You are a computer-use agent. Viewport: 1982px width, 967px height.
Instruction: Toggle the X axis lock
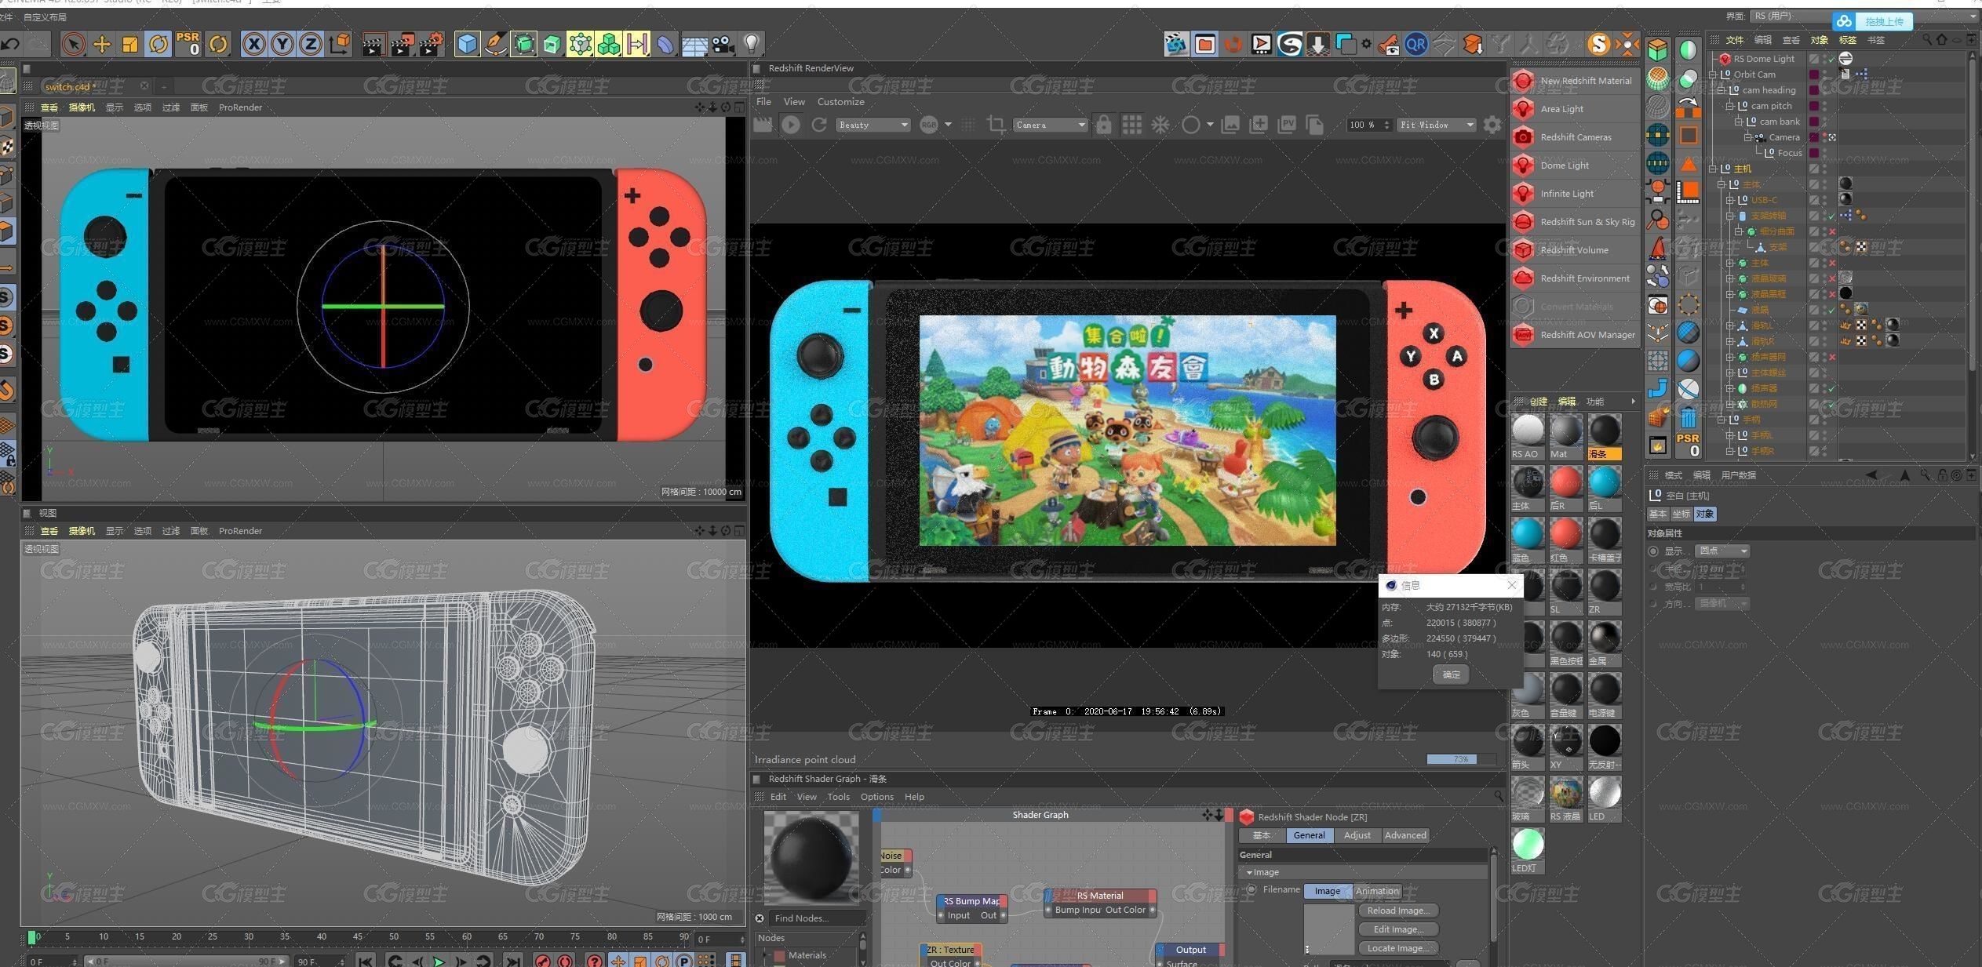tap(253, 44)
